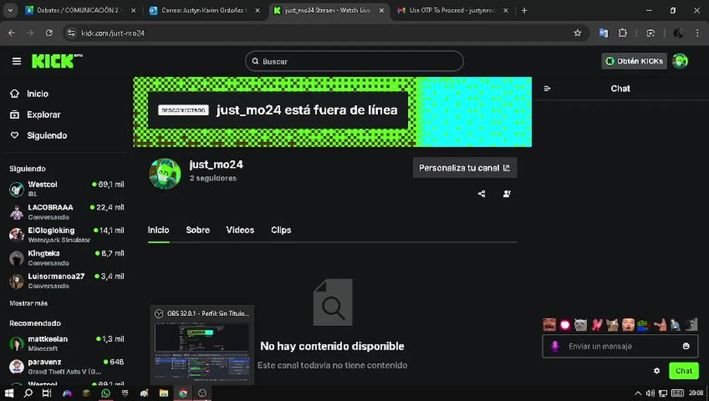Click the pink W emote
Screen dimensions: 709x401
pos(597,324)
